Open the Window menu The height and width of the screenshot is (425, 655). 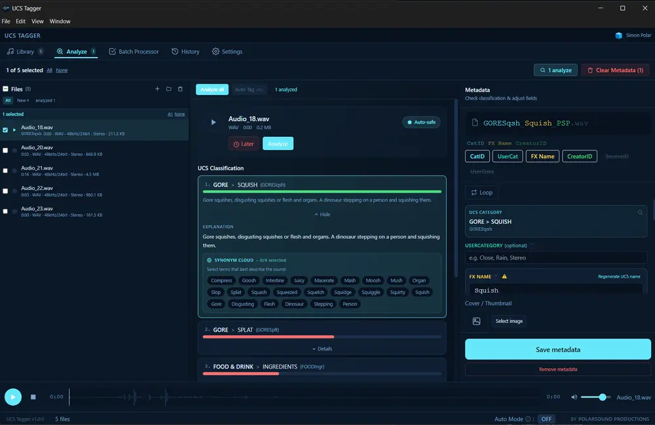60,22
